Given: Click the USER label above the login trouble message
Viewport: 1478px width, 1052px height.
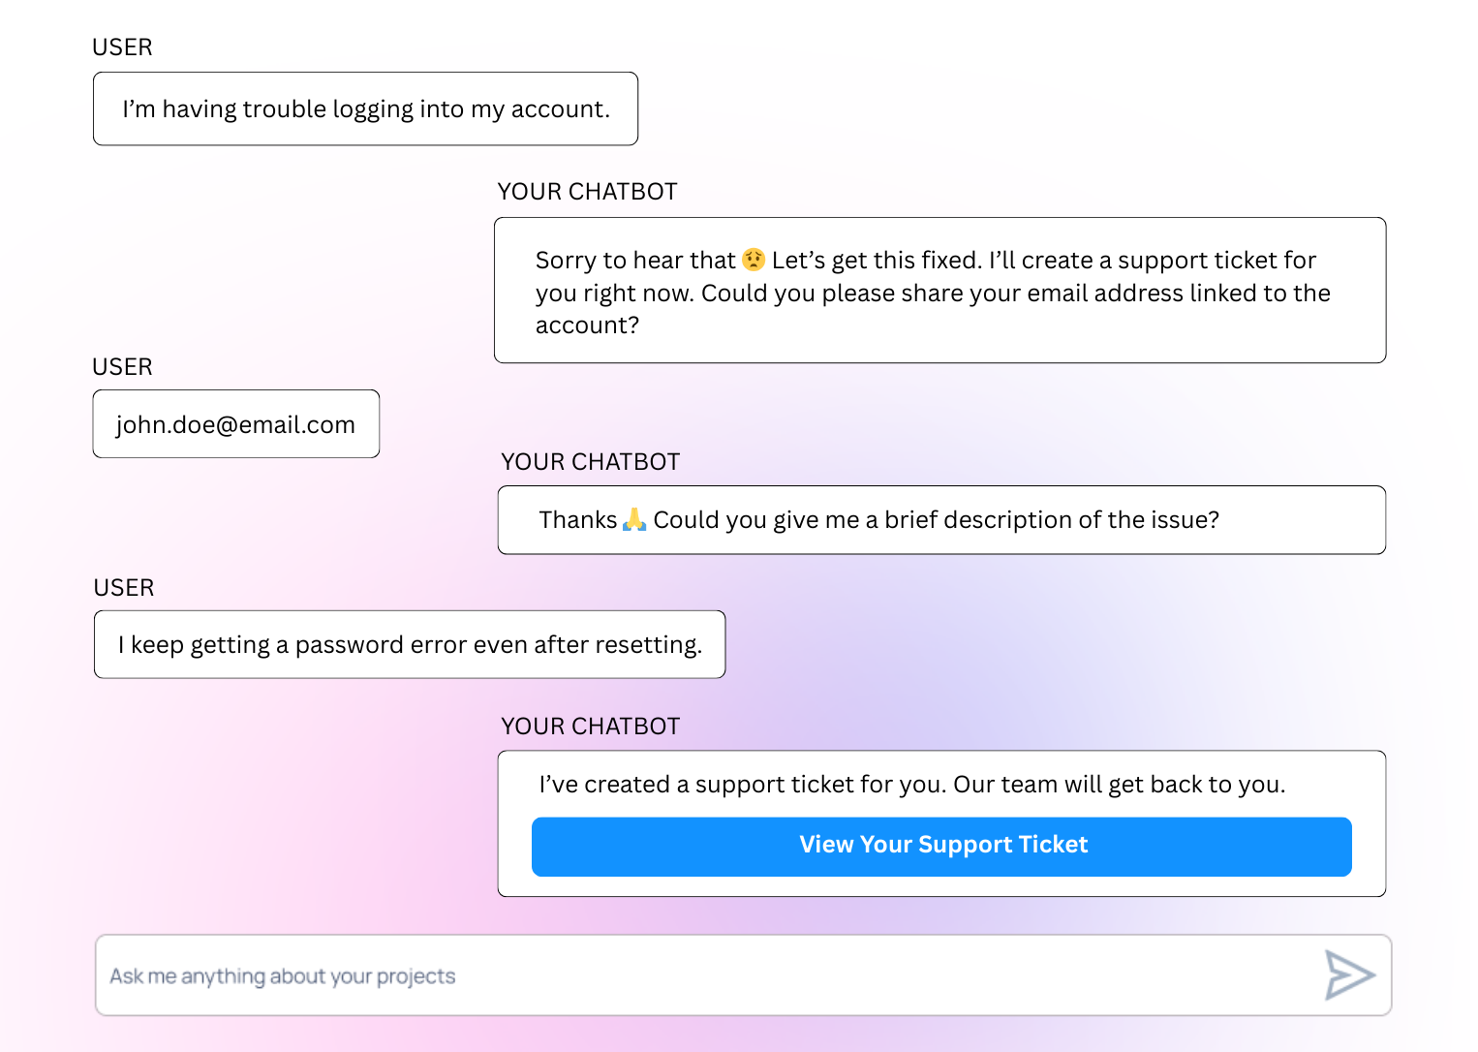Looking at the screenshot, I should [122, 47].
